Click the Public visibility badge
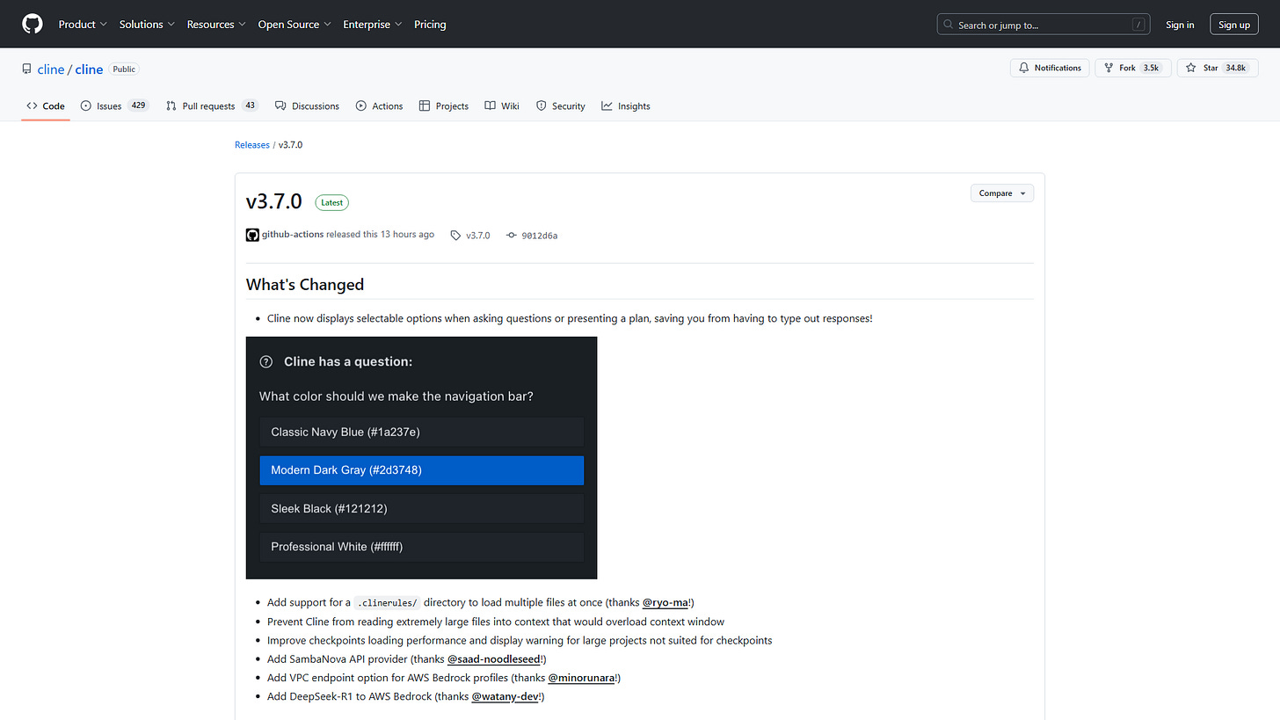 tap(125, 69)
